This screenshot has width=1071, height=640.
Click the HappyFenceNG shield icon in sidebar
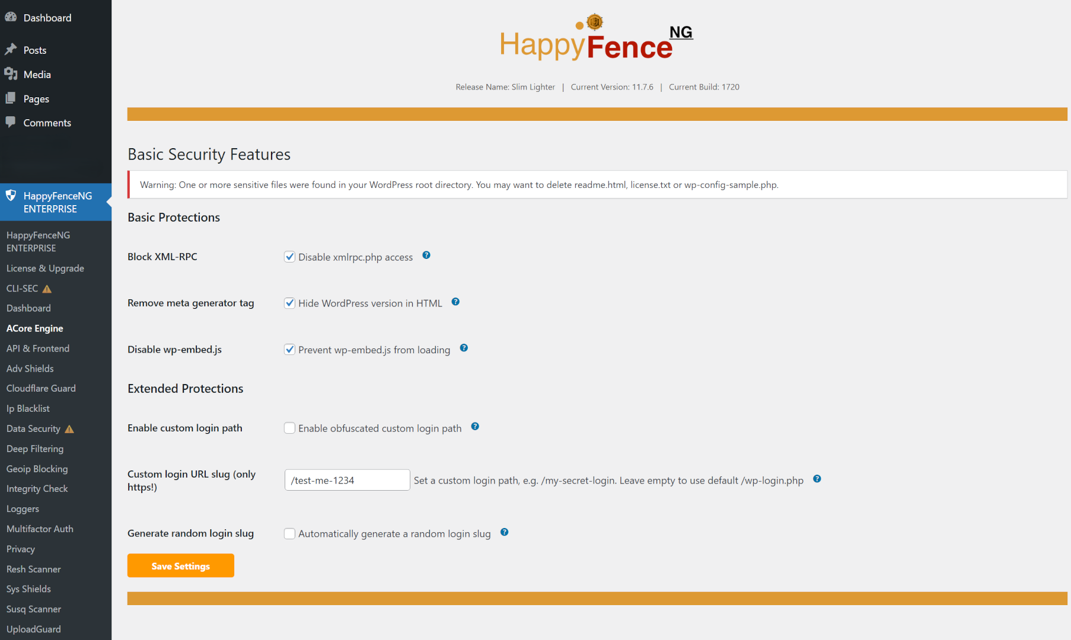11,196
